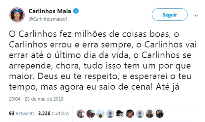205x122 pixels.
Task: View the 3.226 Curtidas list
Action: (x=54, y=113)
